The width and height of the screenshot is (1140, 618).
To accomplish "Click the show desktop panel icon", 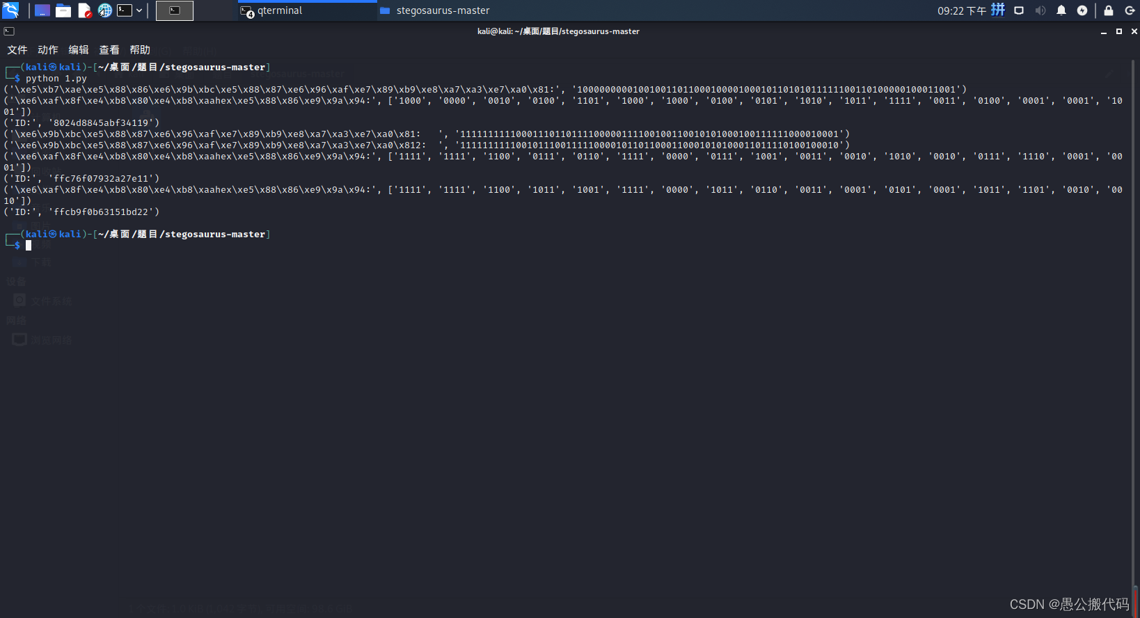I will click(42, 10).
